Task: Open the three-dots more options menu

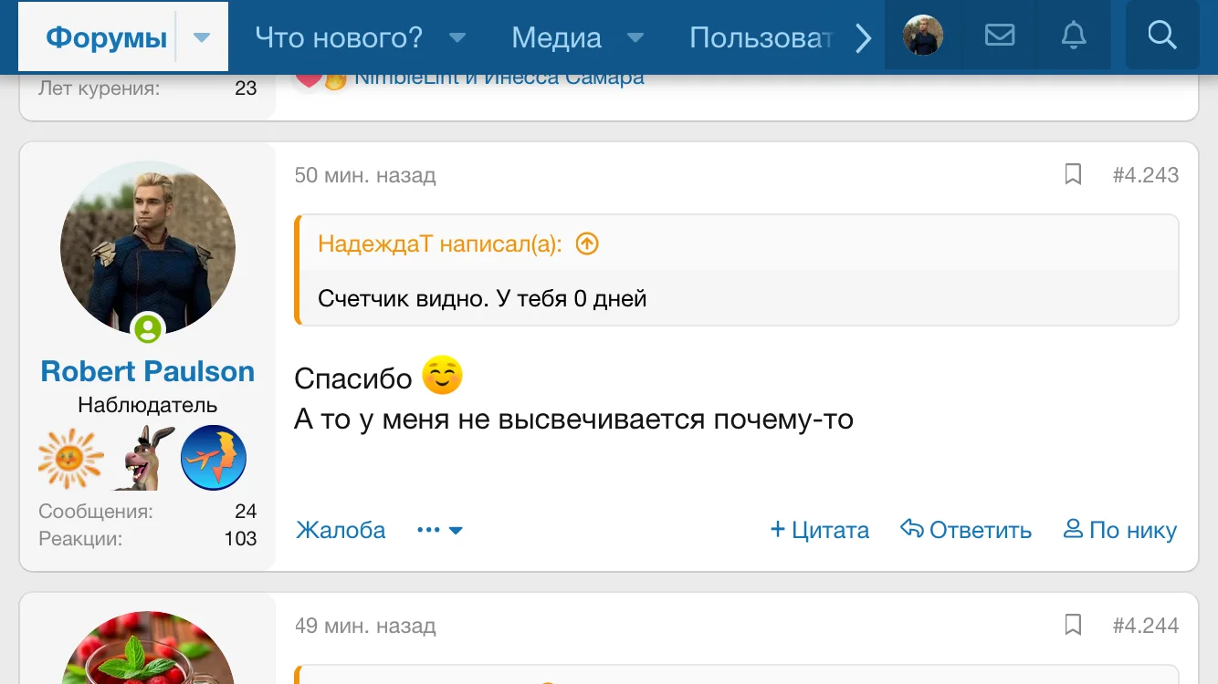Action: (439, 530)
